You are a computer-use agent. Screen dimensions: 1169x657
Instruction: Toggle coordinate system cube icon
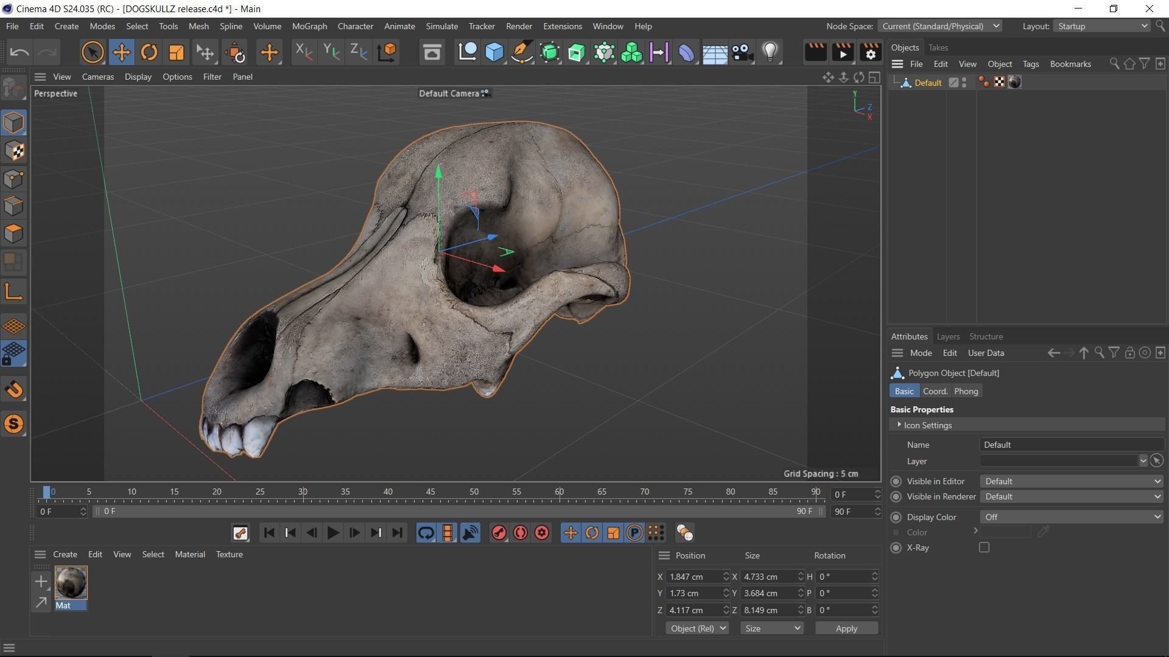387,52
